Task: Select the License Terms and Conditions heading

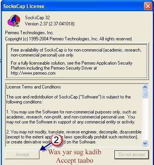Action: click(x=33, y=87)
